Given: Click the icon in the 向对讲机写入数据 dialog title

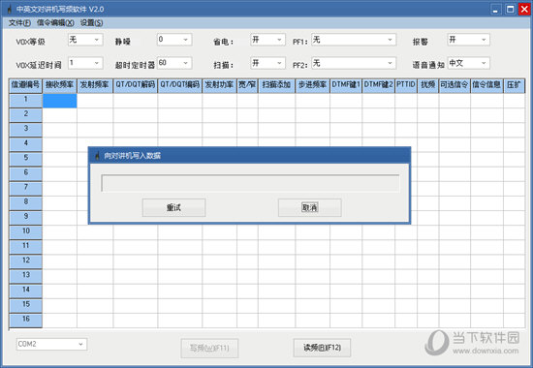Looking at the screenshot, I should coord(97,156).
